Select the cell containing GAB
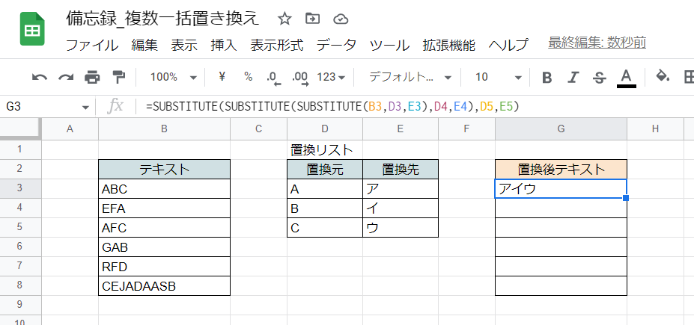 point(164,247)
